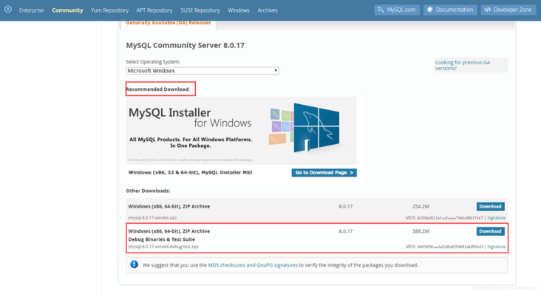541x294 pixels.
Task: Switch to Generally Available (GA) Releases tab
Action: coord(169,23)
